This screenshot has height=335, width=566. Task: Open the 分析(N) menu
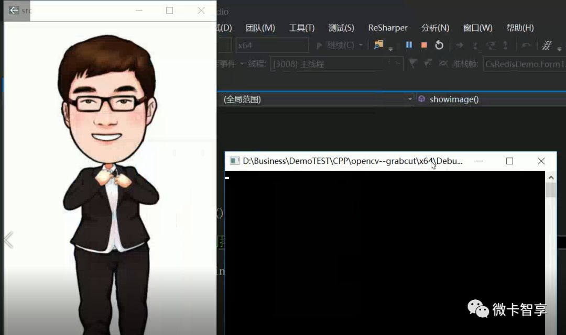coord(435,28)
